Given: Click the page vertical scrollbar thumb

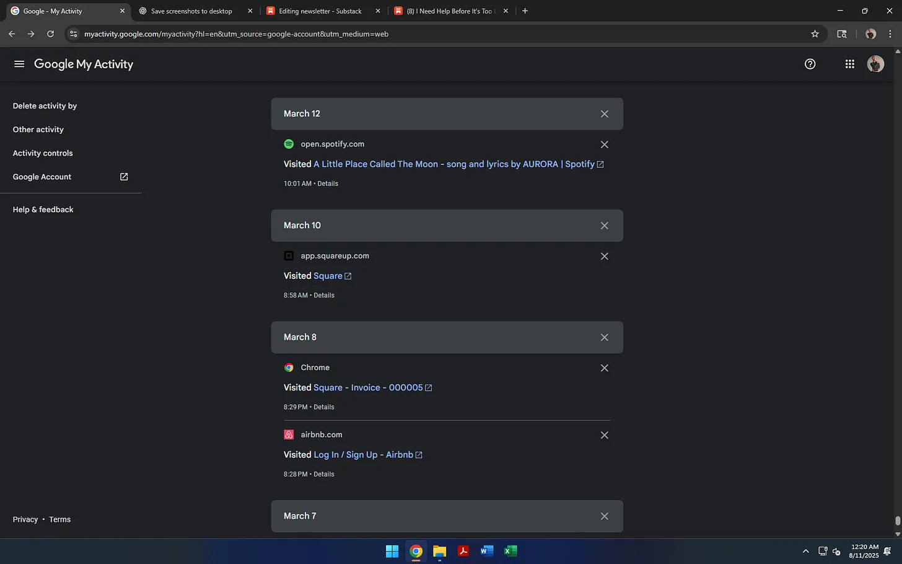Looking at the screenshot, I should tap(898, 521).
